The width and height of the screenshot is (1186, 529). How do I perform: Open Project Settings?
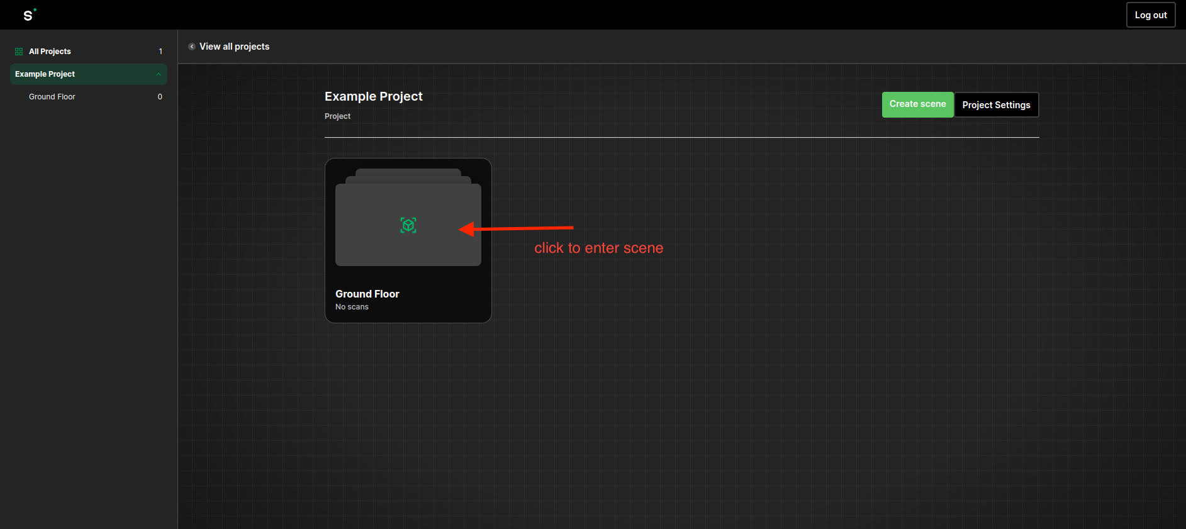point(996,105)
